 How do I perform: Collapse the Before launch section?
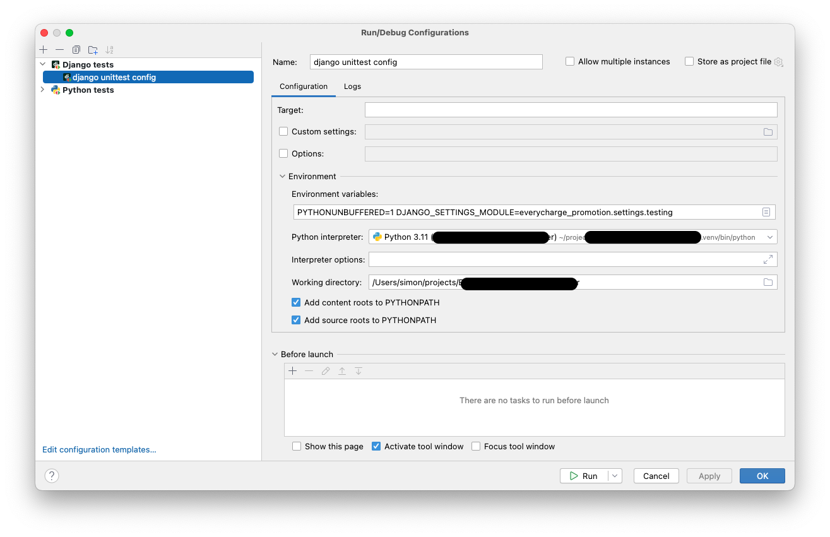[x=275, y=355]
